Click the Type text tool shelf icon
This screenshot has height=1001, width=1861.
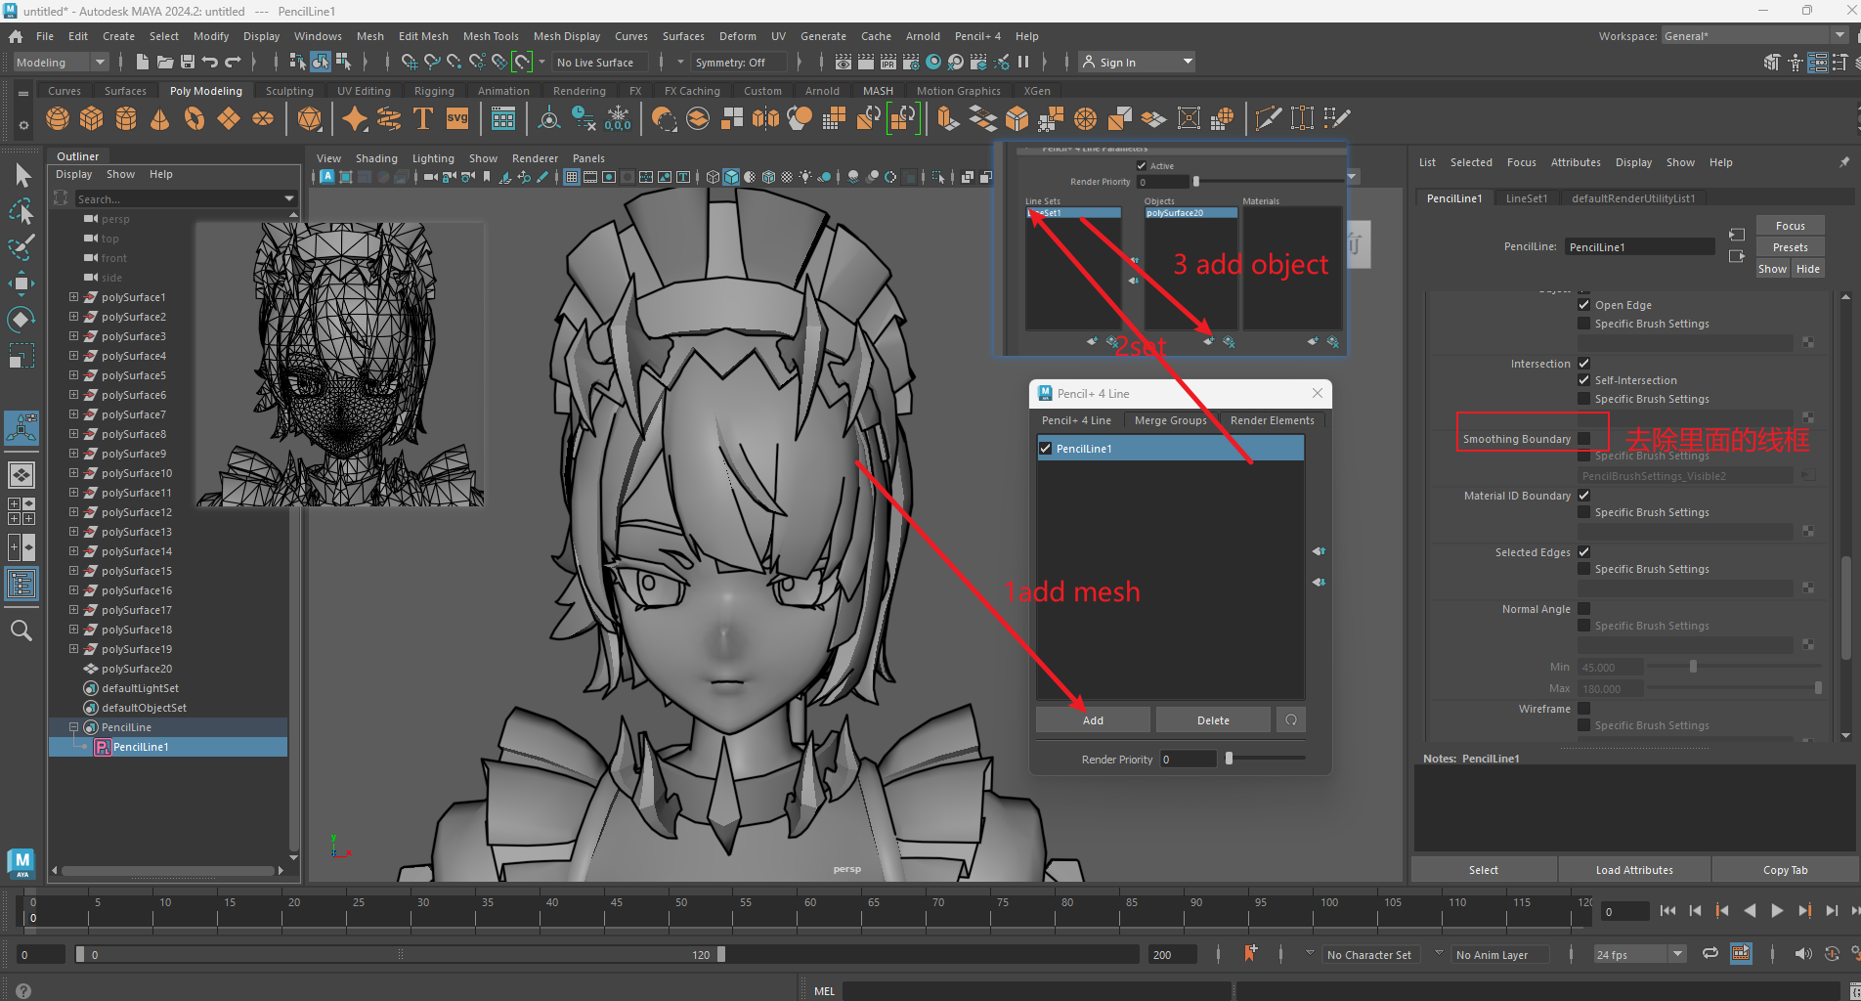click(423, 119)
